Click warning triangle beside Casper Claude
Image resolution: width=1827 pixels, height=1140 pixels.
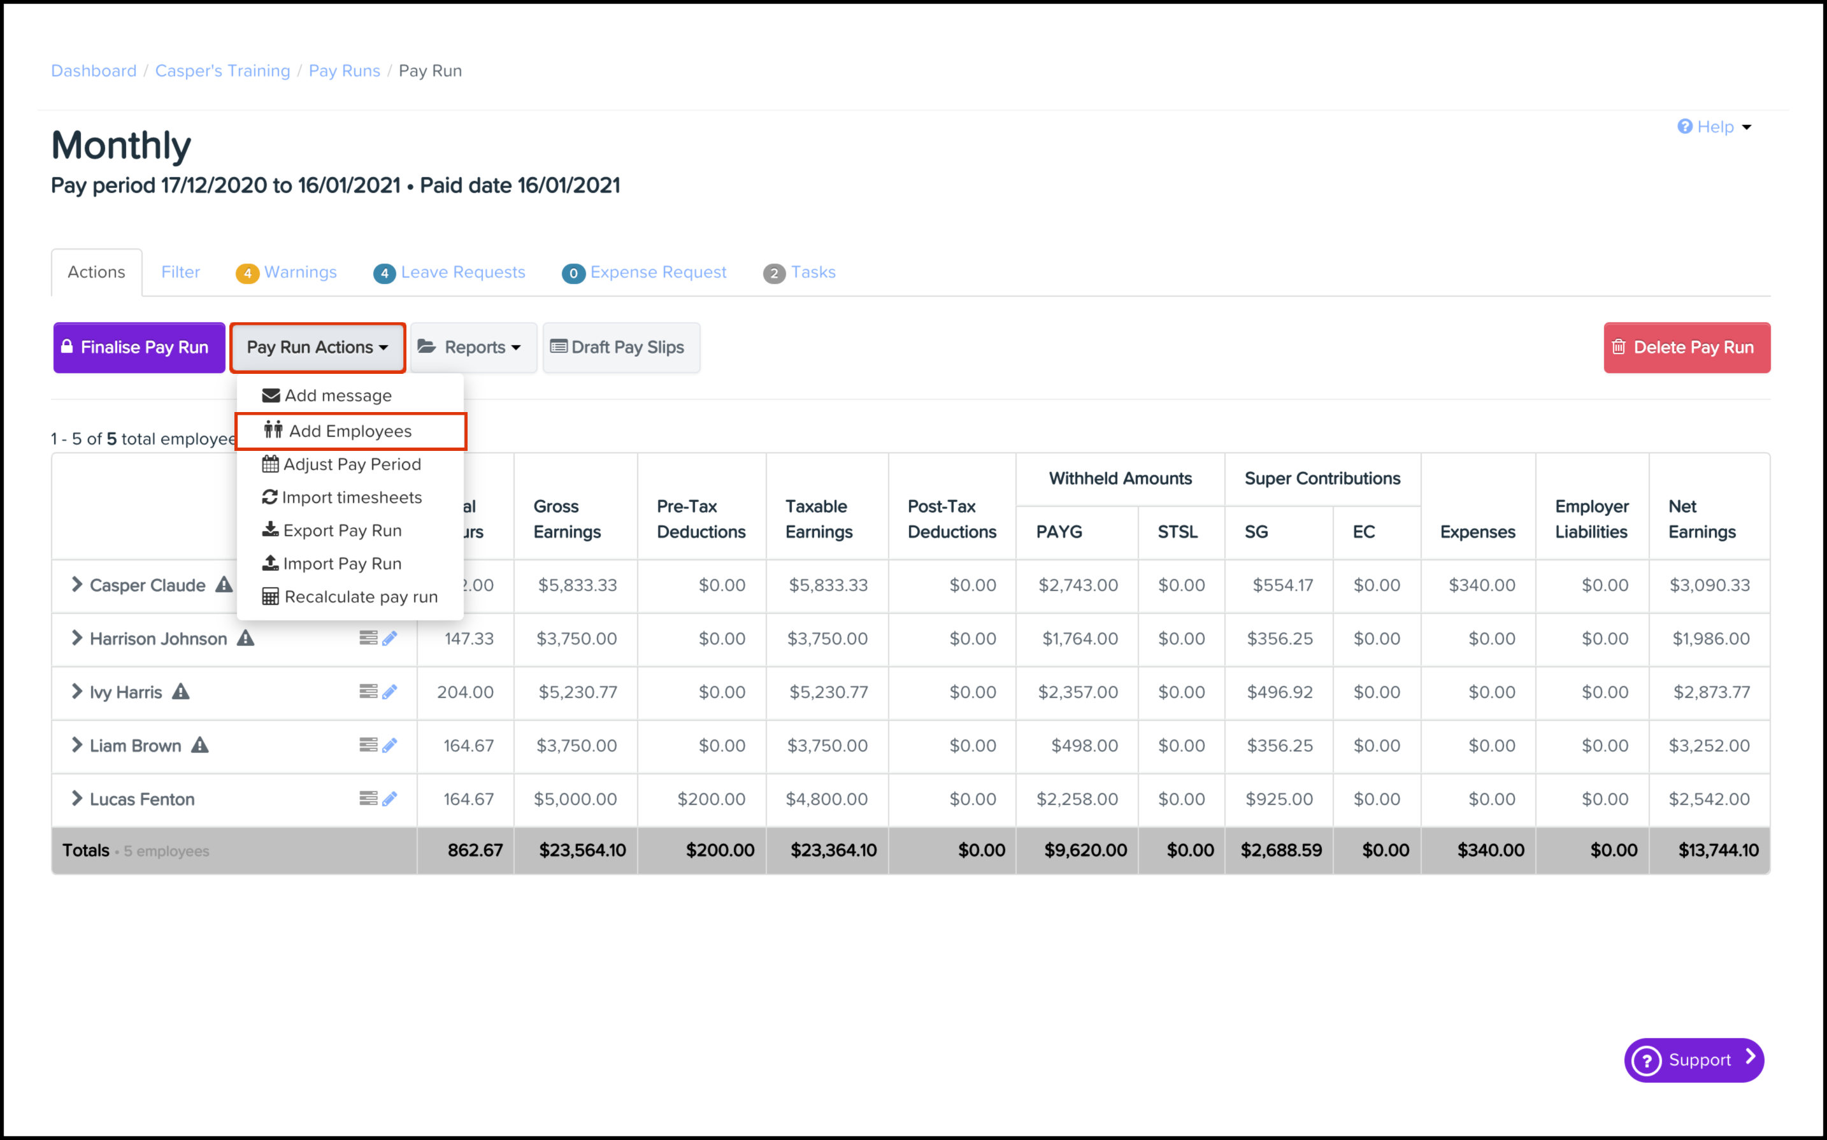click(224, 584)
